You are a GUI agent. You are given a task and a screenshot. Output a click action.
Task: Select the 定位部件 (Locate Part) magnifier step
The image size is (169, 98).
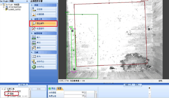click(44, 23)
